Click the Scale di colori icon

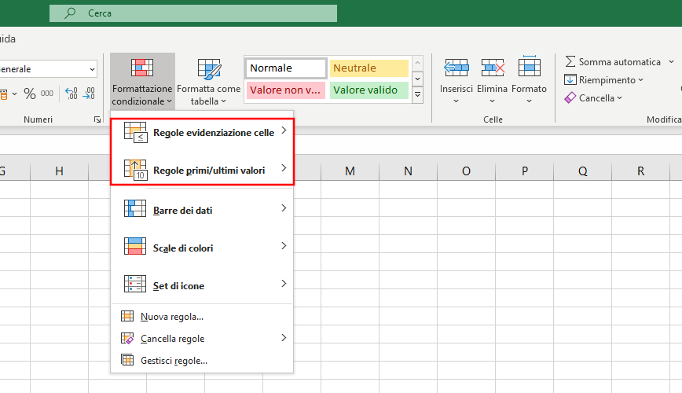click(135, 246)
